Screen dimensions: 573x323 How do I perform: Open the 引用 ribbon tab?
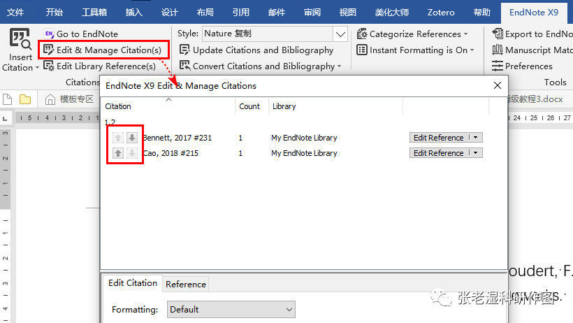(x=241, y=13)
